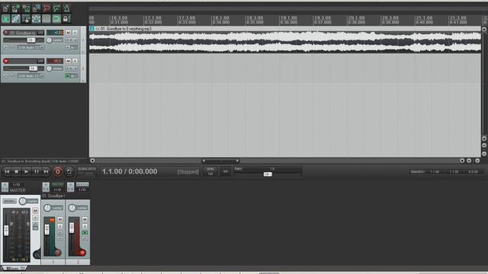
Task: Open the FX button on track 2 in the track panel
Action: tap(69, 68)
